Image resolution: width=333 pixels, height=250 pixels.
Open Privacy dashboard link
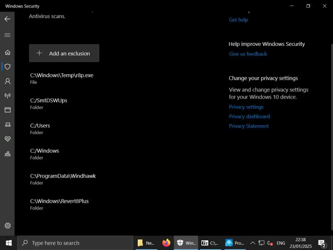pos(249,117)
